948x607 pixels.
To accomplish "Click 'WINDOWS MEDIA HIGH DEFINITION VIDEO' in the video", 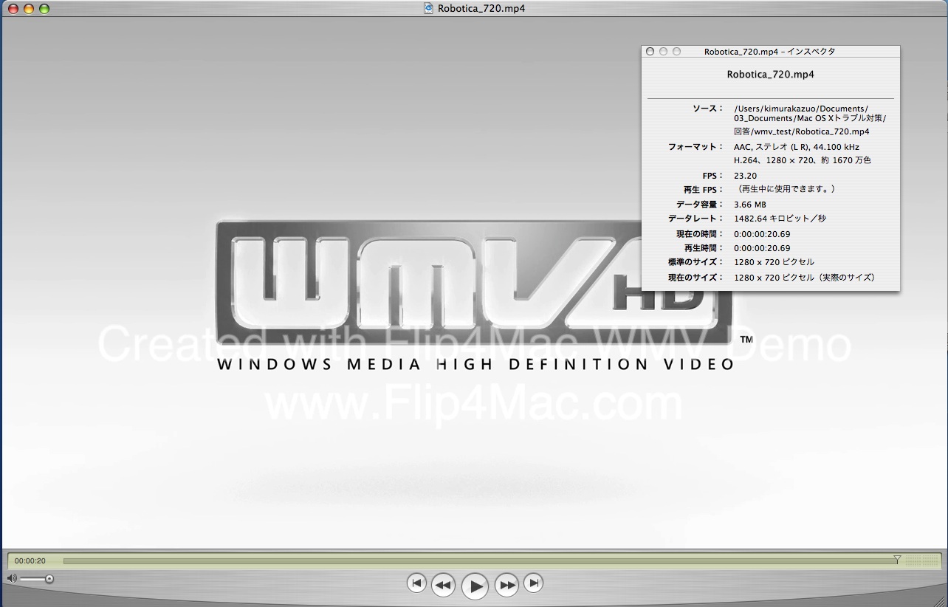I will click(x=476, y=364).
